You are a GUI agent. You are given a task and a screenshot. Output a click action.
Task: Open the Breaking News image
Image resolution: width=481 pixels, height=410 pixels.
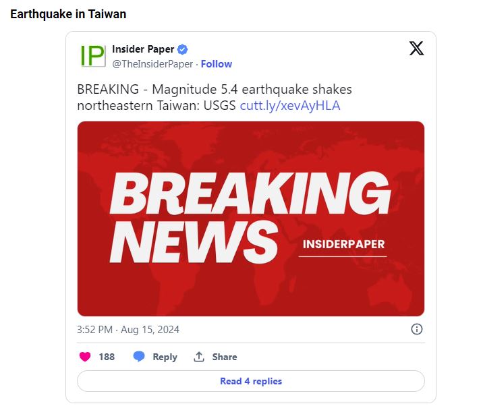pos(251,218)
